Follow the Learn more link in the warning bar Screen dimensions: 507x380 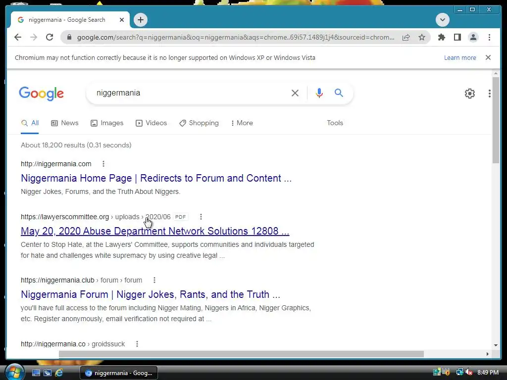point(460,57)
